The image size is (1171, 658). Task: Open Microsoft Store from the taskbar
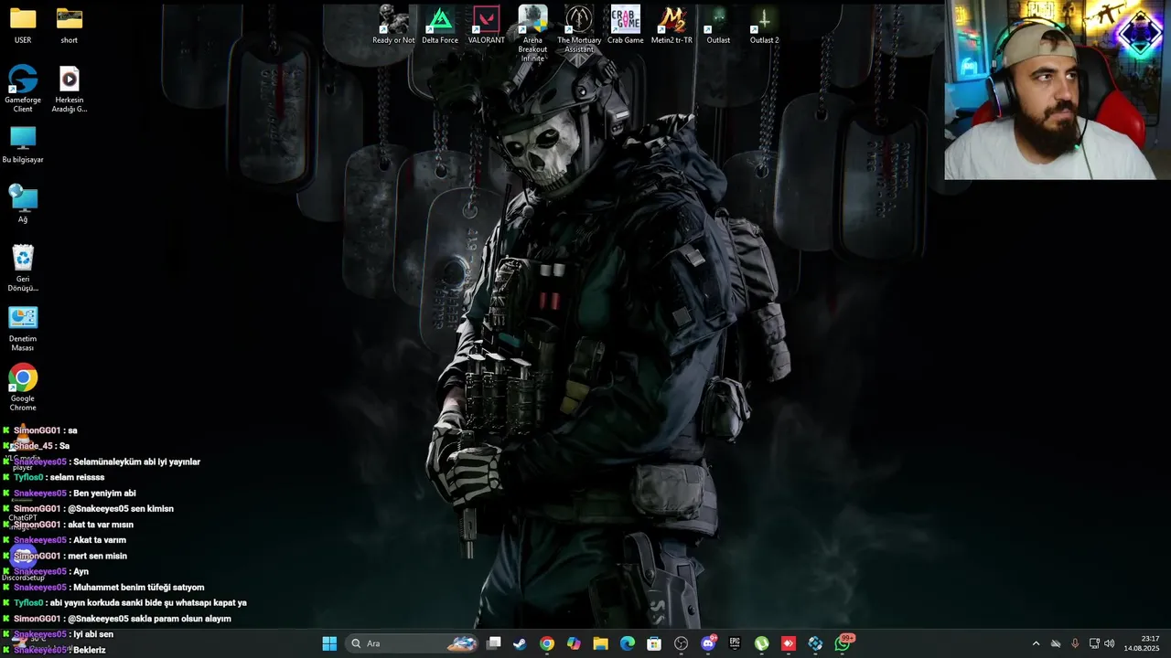point(654,643)
